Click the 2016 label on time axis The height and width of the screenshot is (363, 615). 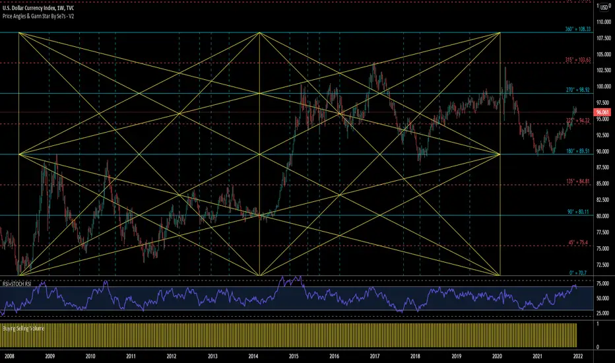pyautogui.click(x=334, y=356)
